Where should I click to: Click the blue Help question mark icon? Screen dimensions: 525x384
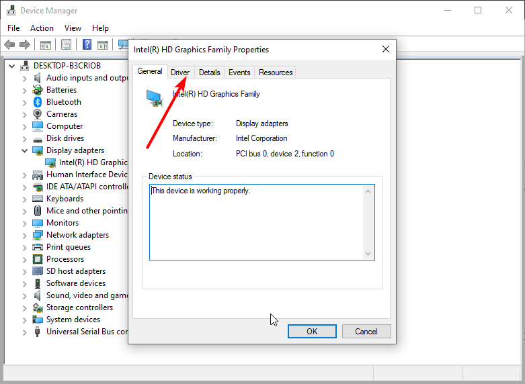tap(87, 44)
